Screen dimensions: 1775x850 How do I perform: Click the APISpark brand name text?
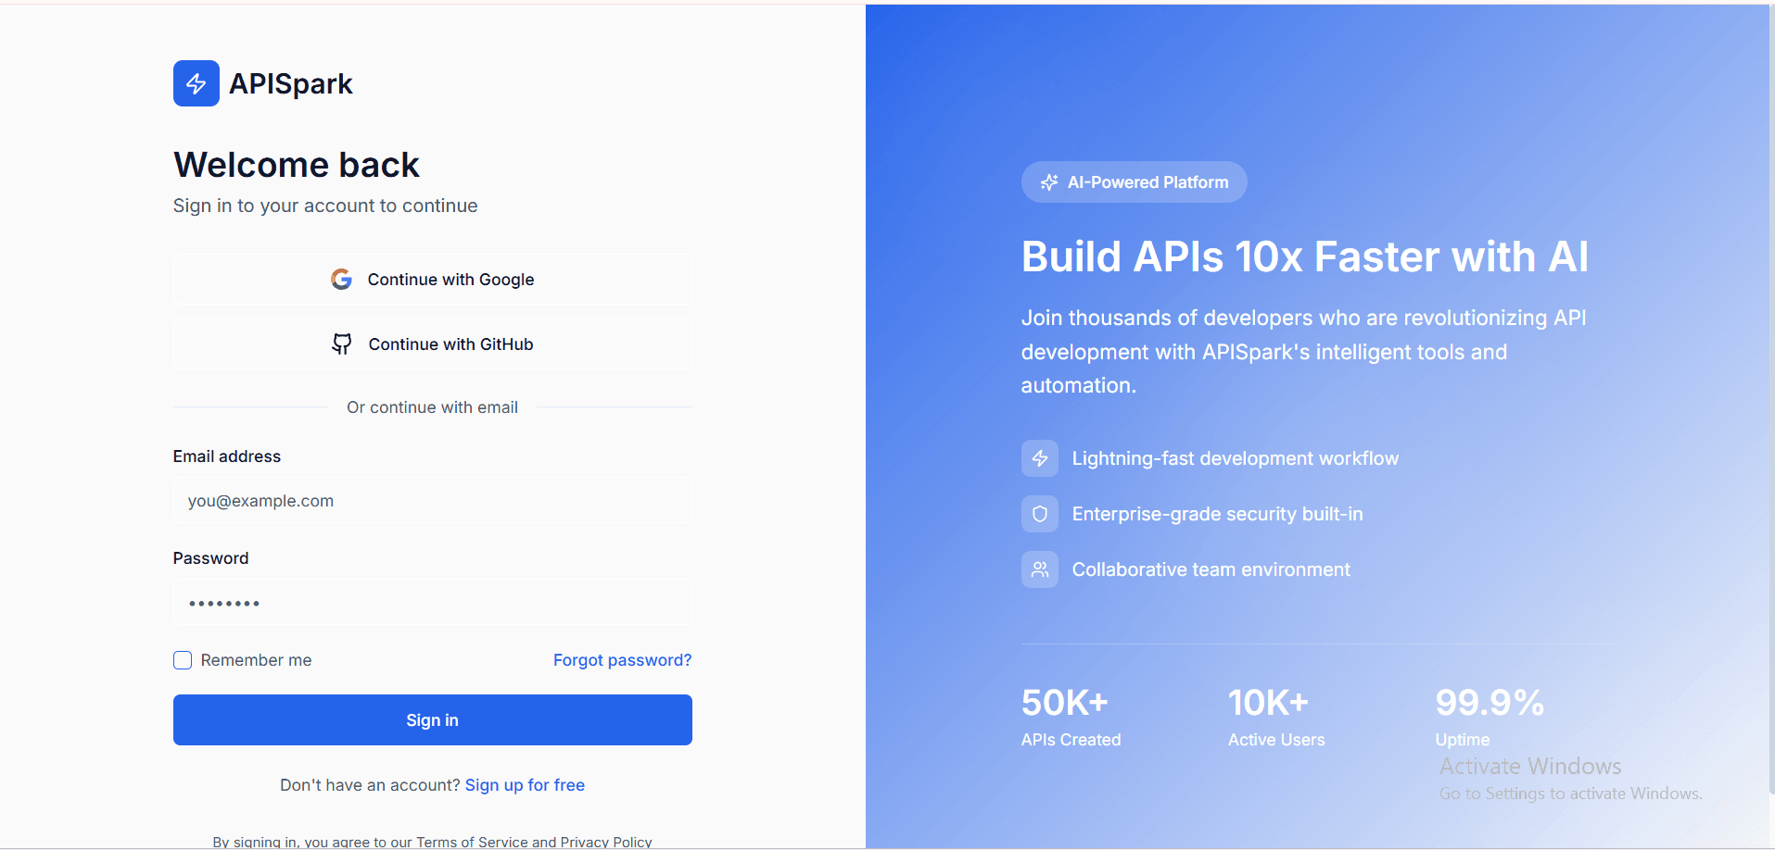291,83
